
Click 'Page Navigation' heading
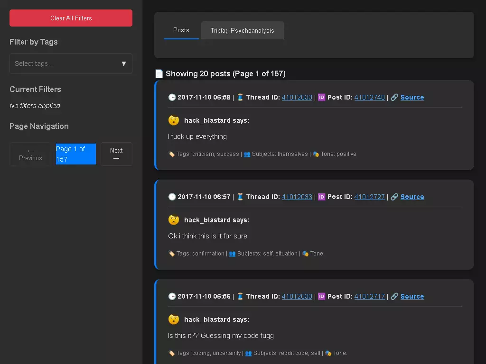click(x=39, y=126)
